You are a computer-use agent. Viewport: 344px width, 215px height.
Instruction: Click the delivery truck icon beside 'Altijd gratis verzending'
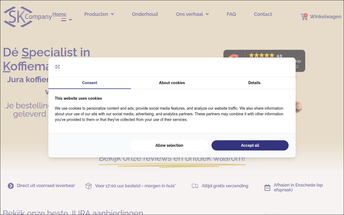(195, 186)
